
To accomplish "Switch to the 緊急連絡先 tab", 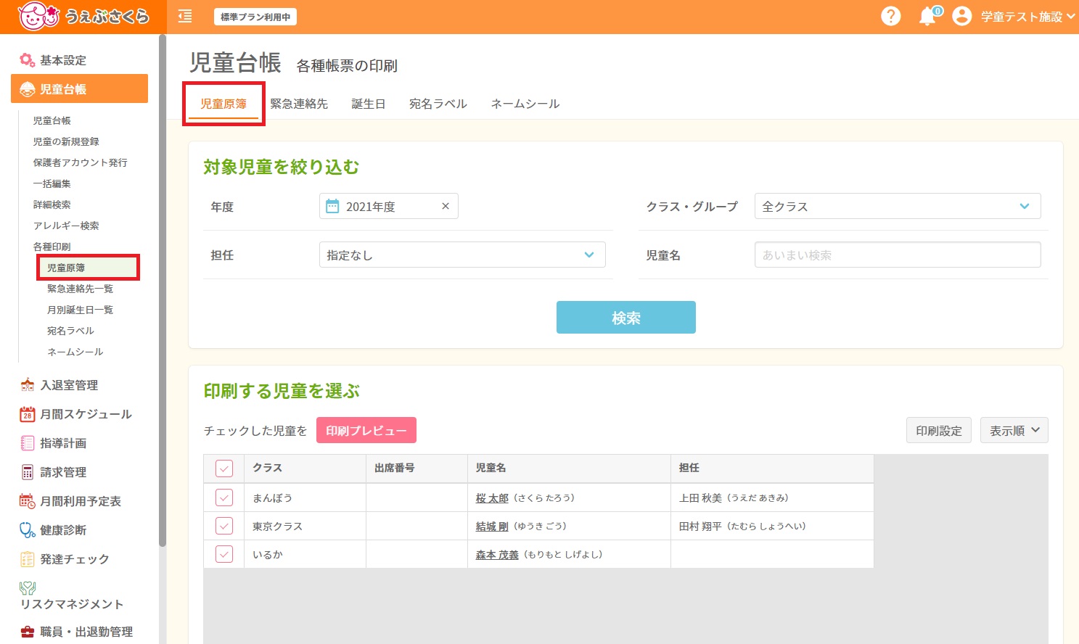I will click(299, 104).
